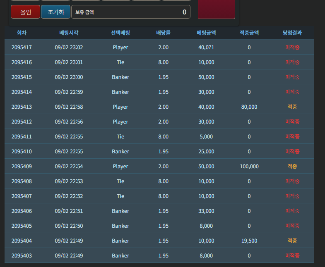
Task: Click 적중 result in row 2095413
Action: (x=292, y=107)
